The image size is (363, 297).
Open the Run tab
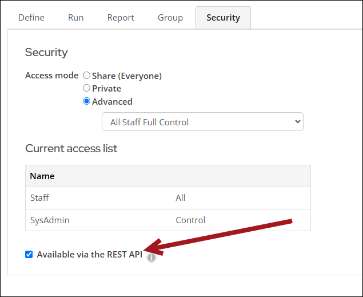coord(76,18)
